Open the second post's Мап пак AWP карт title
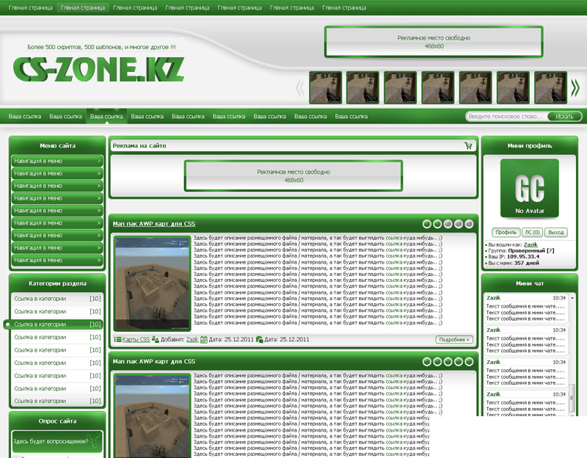This screenshot has width=587, height=458. [154, 362]
